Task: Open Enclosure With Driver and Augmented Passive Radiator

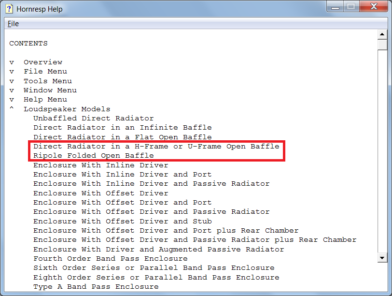Action: [x=159, y=249]
